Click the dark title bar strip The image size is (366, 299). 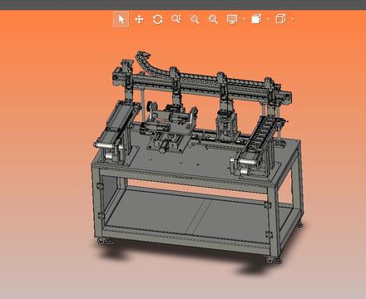183,5
